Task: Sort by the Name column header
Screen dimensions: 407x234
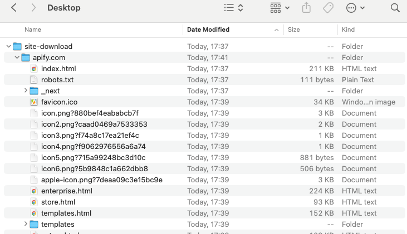Action: pyautogui.click(x=33, y=29)
